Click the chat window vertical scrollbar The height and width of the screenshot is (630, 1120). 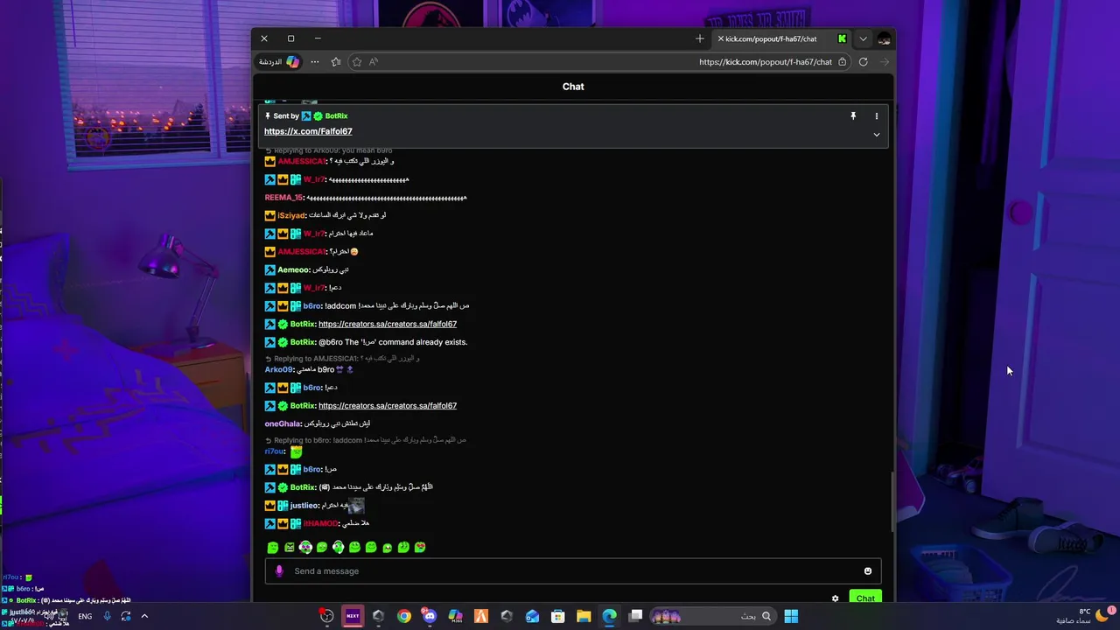tap(892, 501)
